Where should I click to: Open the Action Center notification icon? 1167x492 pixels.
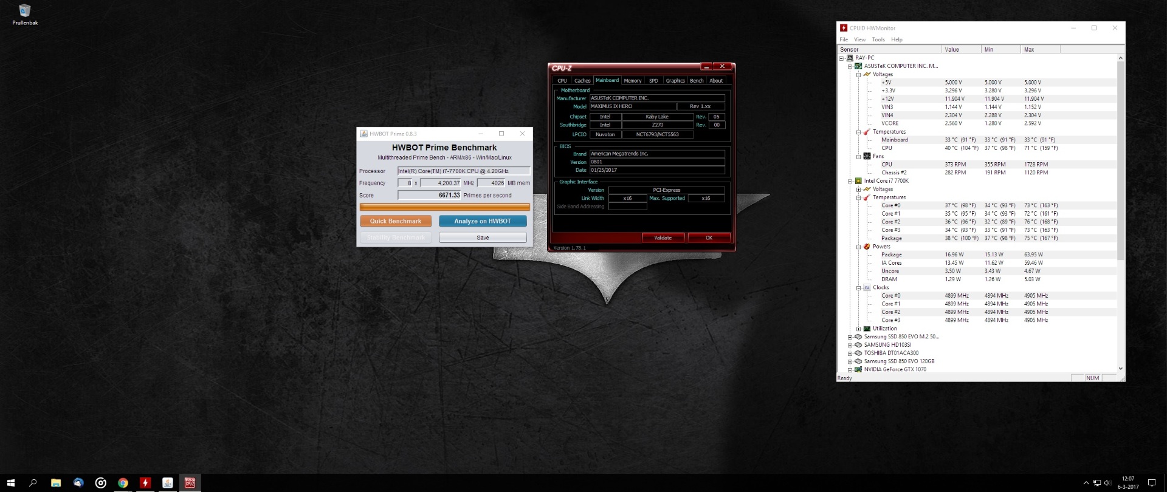[x=1151, y=483]
